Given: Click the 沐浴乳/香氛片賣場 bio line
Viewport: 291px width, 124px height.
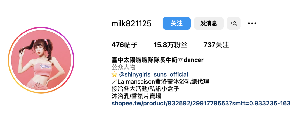Looking at the screenshot, I should coord(136,96).
